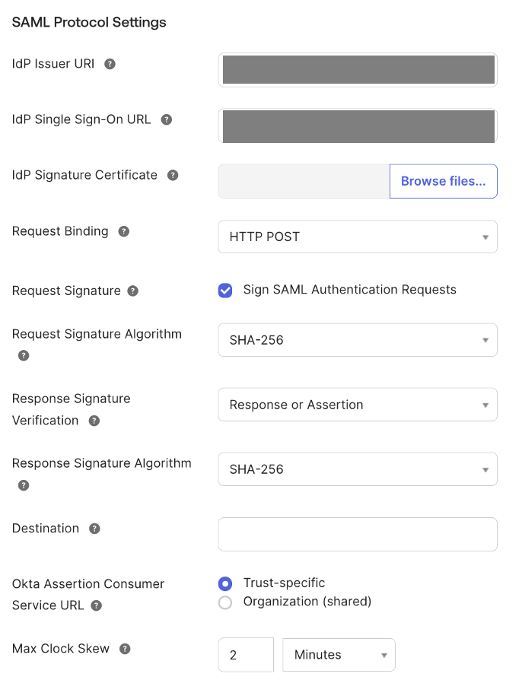Uncheck Sign SAML Authentication Requests checkbox
The image size is (522, 680).
(225, 290)
